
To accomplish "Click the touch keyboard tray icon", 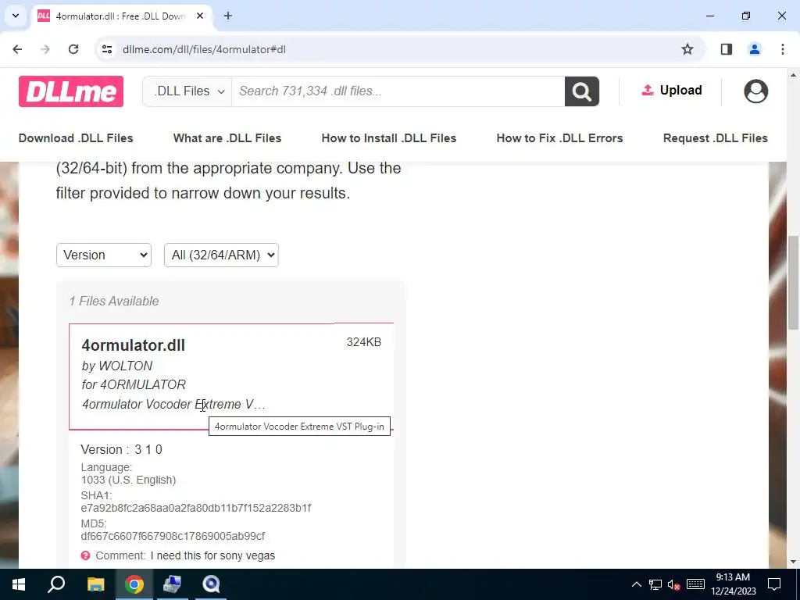I will tap(695, 584).
